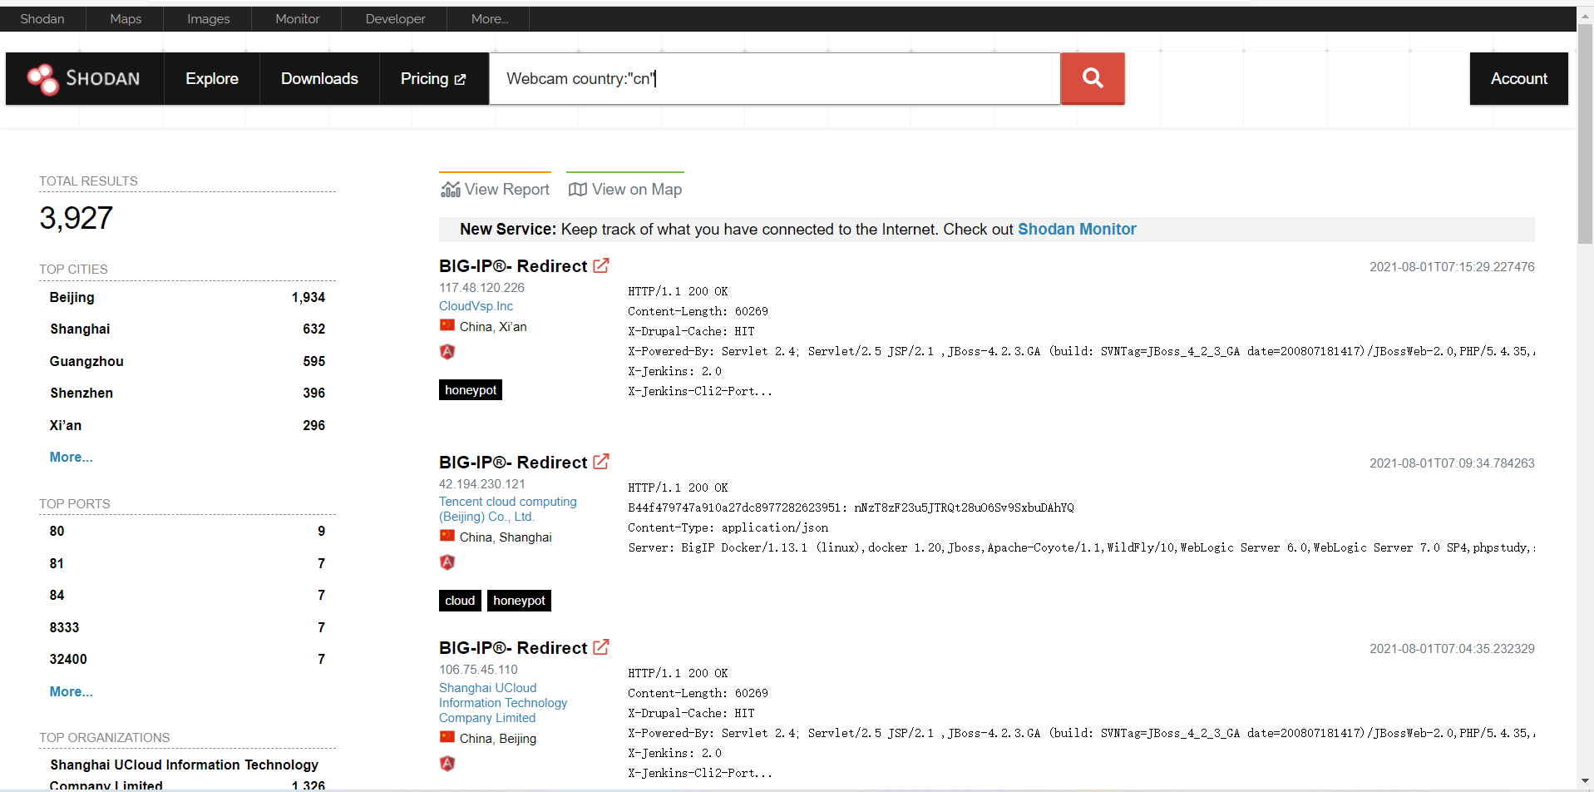Image resolution: width=1594 pixels, height=792 pixels.
Task: Switch to the Maps top tab
Action: coord(126,18)
